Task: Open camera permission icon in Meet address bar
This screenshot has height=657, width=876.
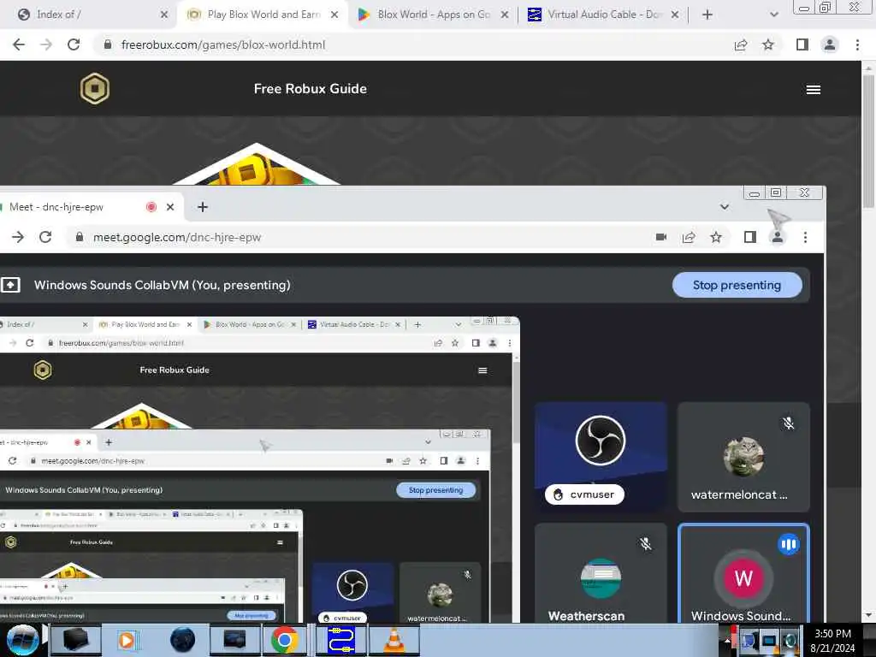Action: (x=661, y=237)
